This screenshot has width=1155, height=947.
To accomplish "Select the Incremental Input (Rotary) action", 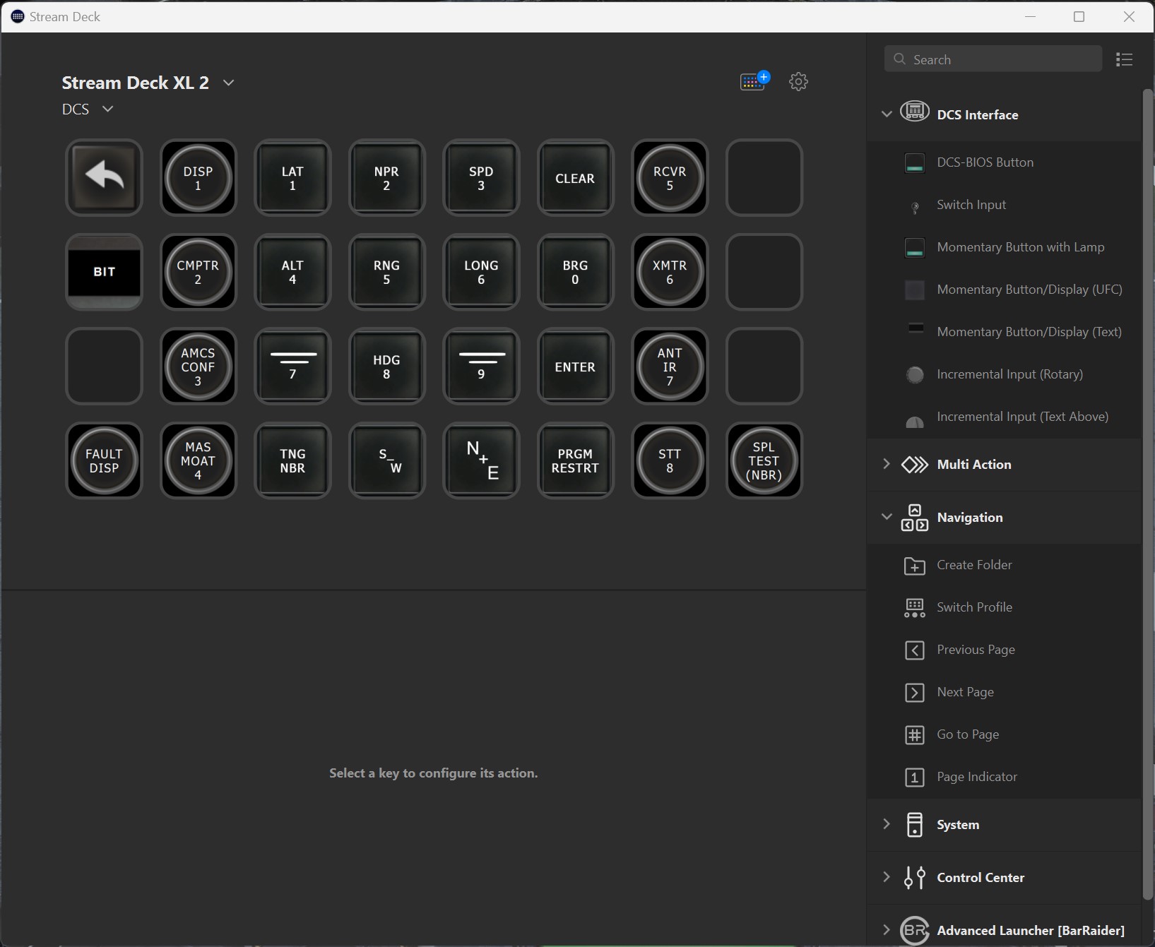I will pyautogui.click(x=1009, y=374).
